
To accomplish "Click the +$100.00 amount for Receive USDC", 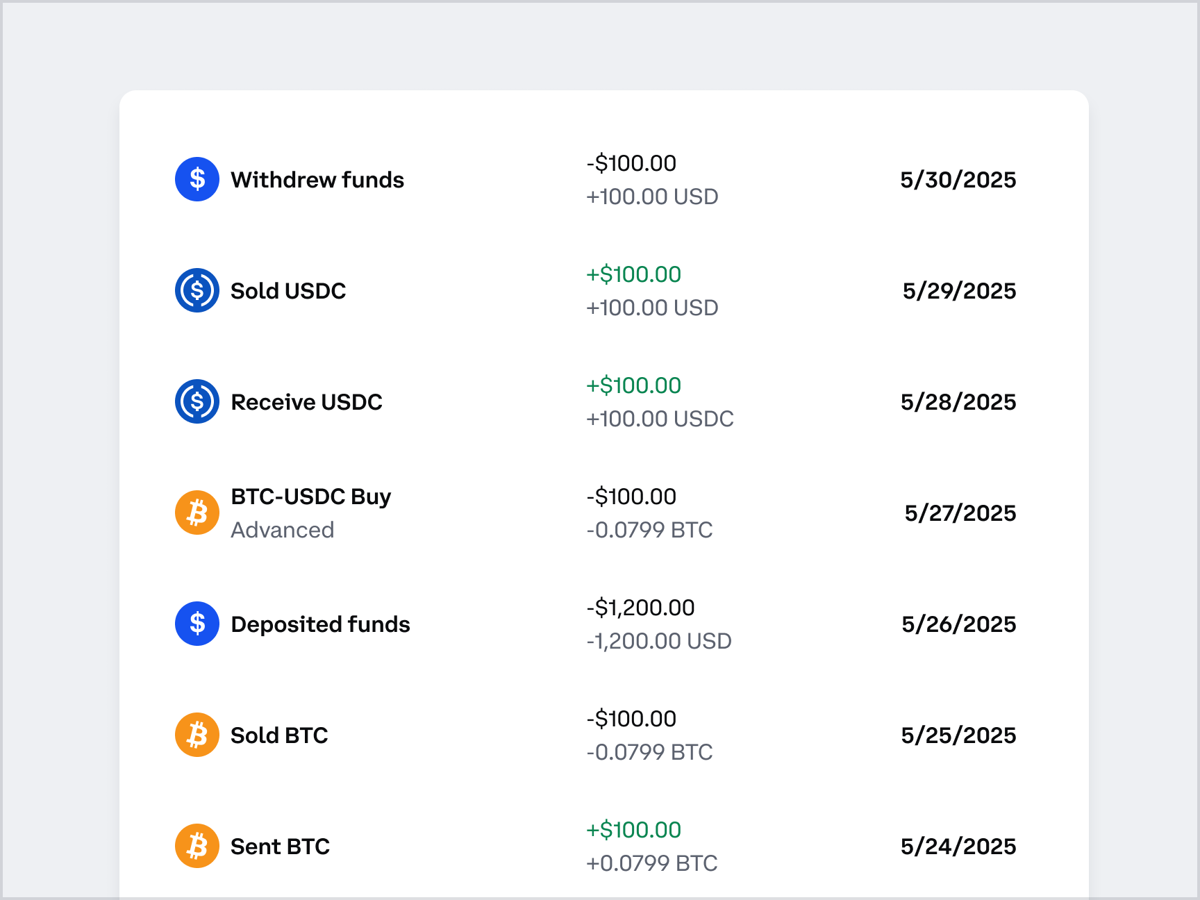I will (633, 385).
